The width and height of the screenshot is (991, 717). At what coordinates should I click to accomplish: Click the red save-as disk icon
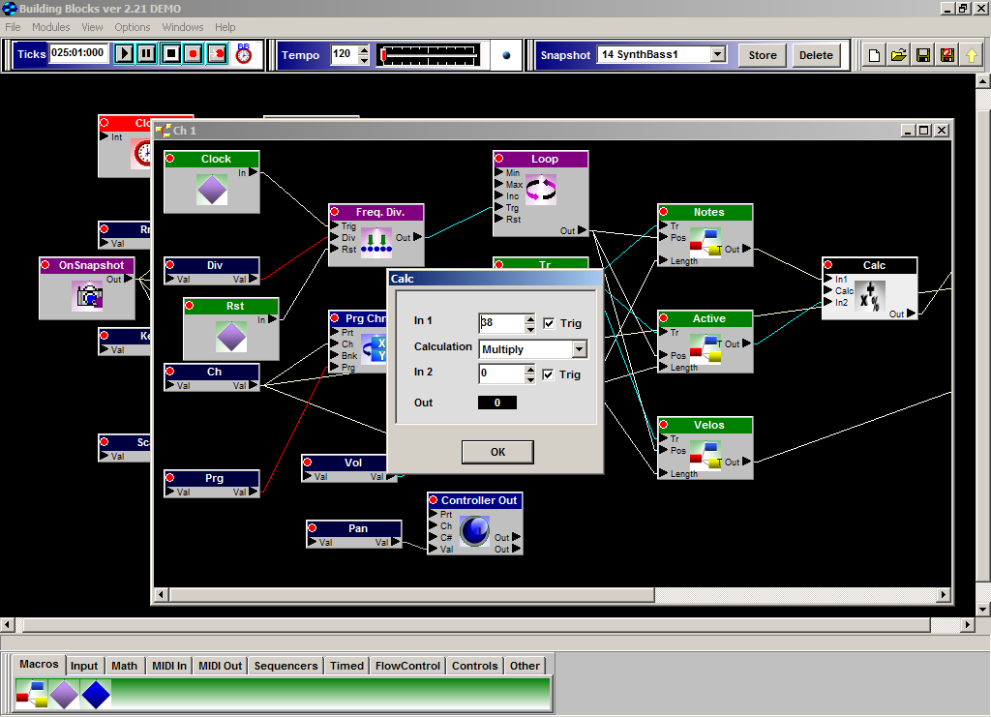pyautogui.click(x=946, y=55)
